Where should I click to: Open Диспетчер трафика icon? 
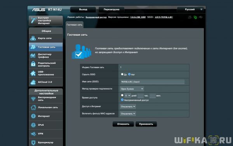pos(33,56)
